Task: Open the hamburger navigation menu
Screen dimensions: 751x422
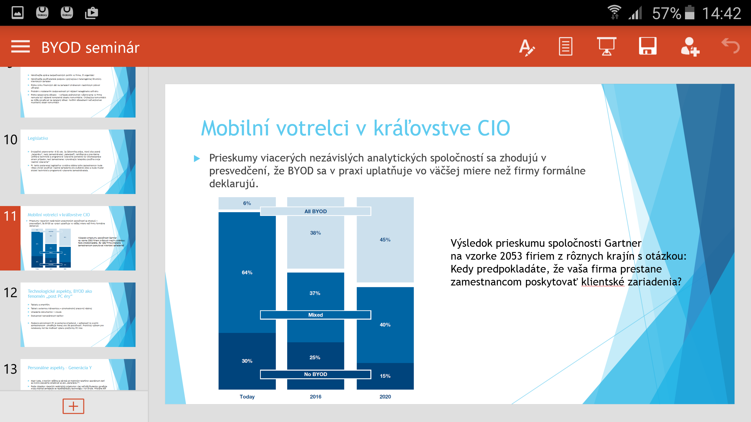Action: click(x=21, y=47)
